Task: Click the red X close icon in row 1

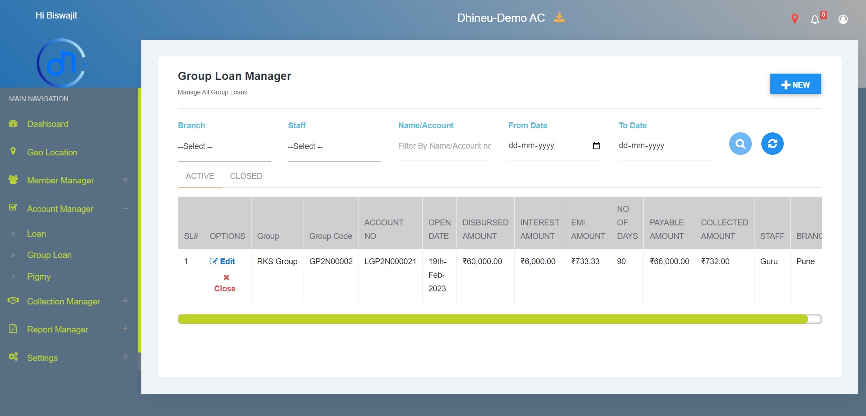Action: (x=226, y=277)
